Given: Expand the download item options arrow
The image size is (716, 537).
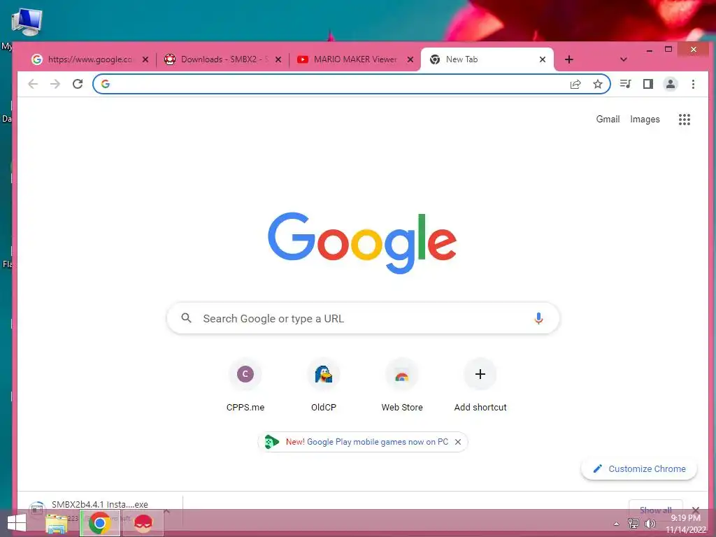Looking at the screenshot, I should point(167,511).
